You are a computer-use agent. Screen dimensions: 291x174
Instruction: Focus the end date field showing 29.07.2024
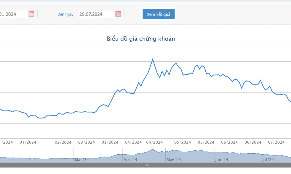101,14
